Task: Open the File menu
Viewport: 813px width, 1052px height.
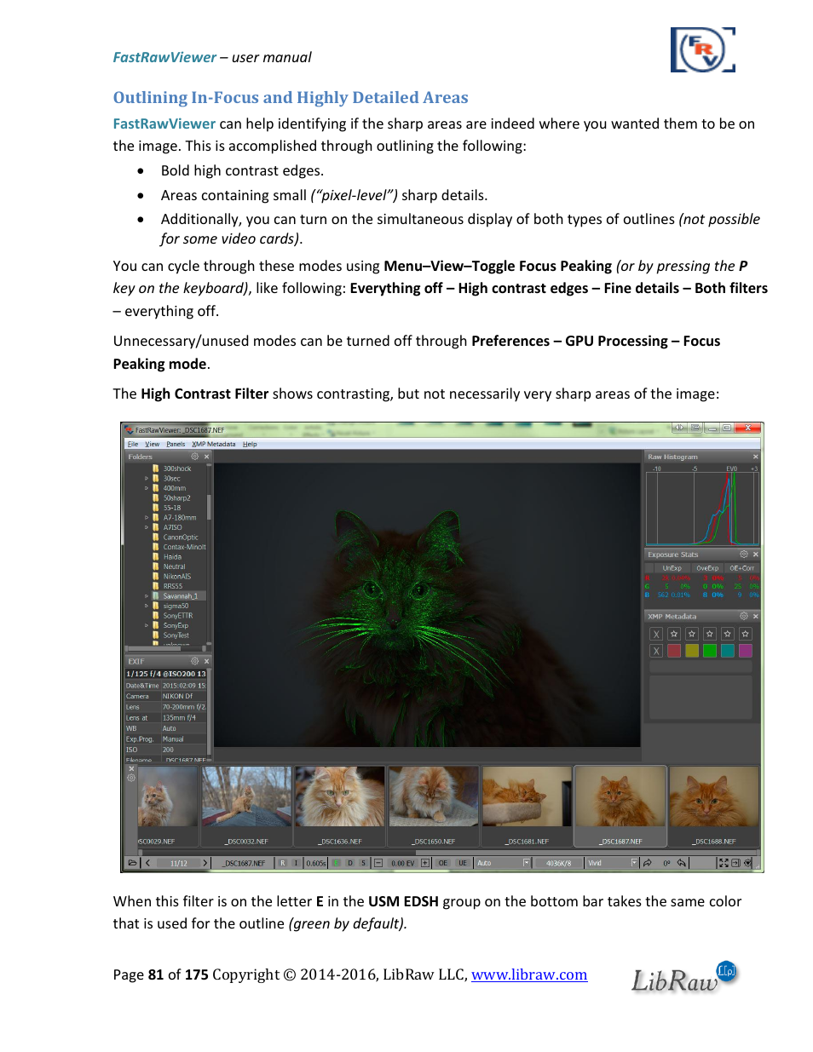Action: tap(133, 444)
